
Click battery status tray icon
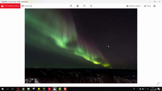pos(143,89)
